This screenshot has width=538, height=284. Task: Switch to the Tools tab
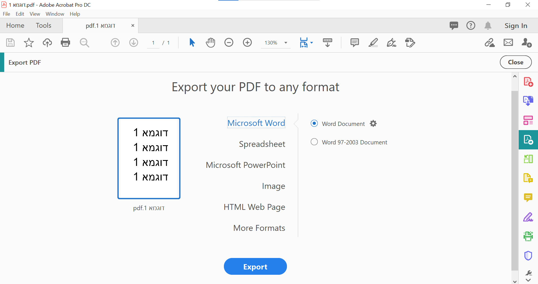(x=43, y=25)
